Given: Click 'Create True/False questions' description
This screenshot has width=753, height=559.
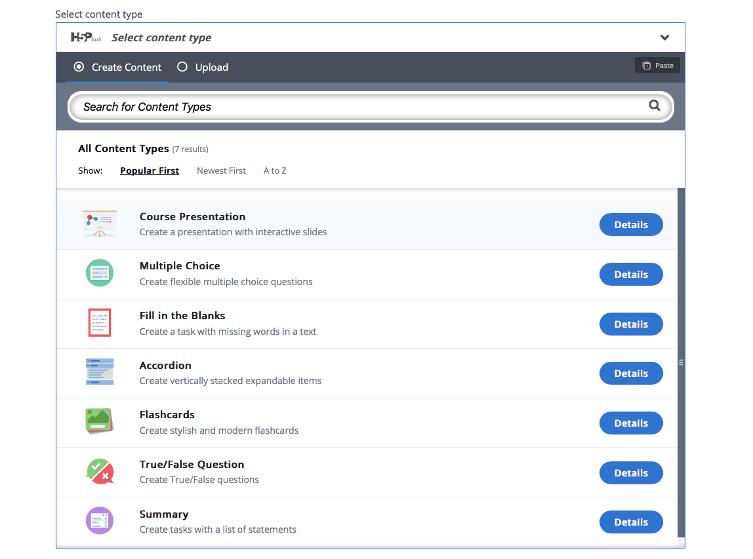Looking at the screenshot, I should [199, 480].
